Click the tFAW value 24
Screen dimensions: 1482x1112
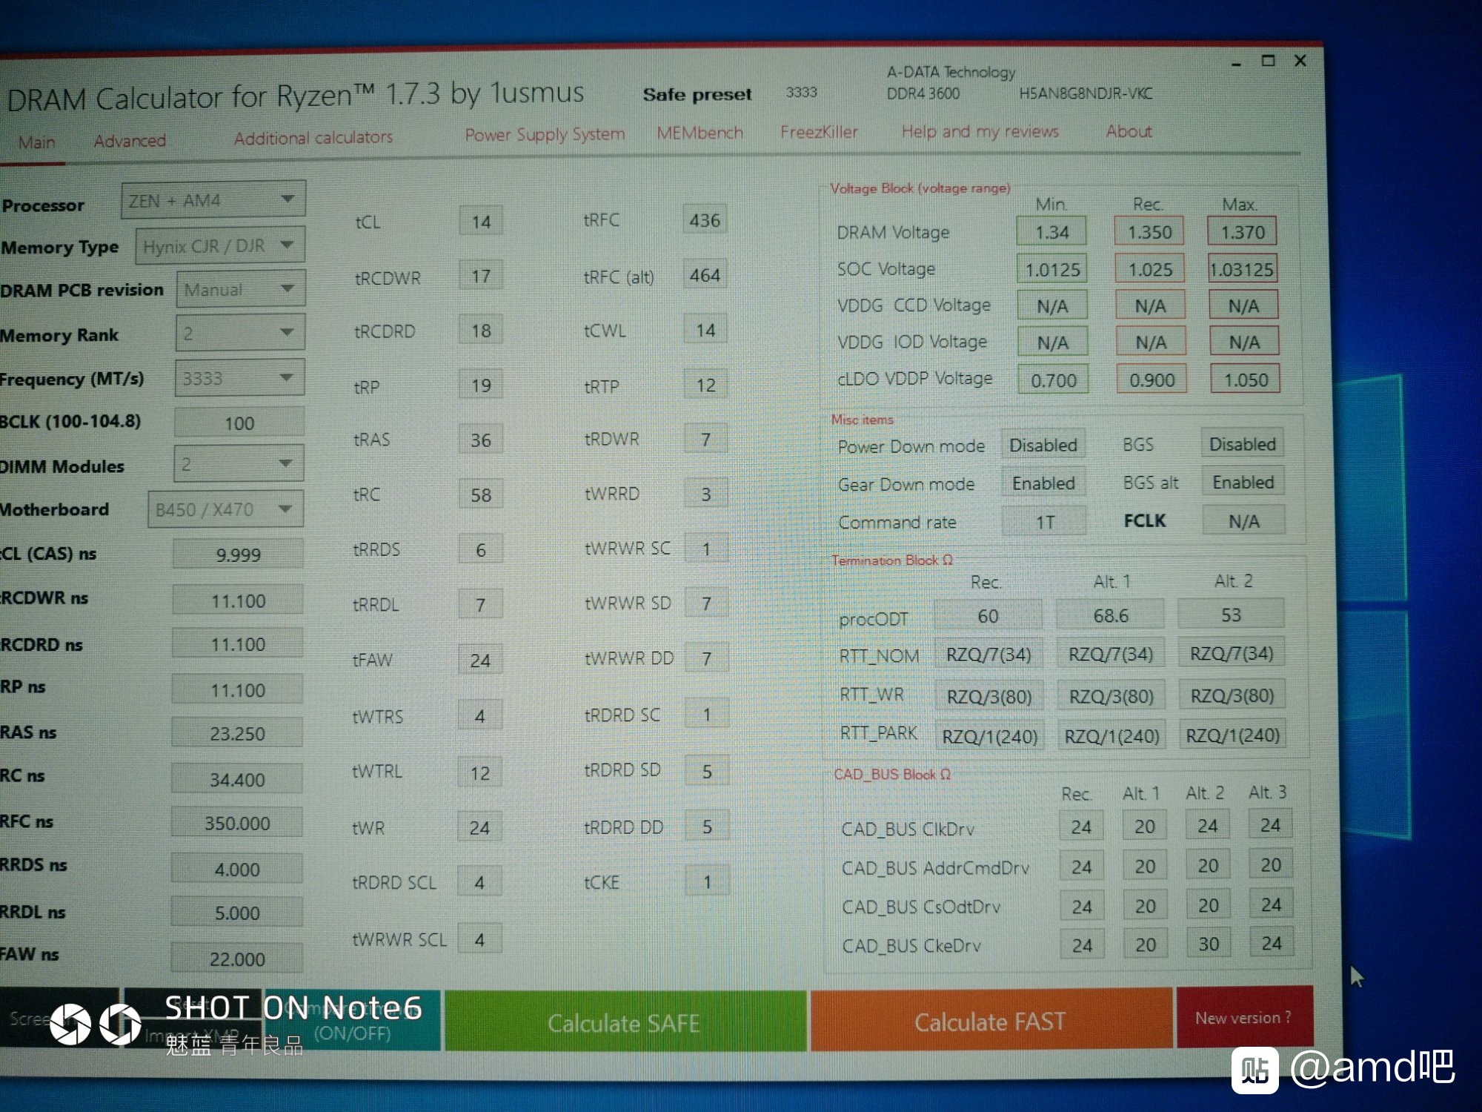(480, 660)
